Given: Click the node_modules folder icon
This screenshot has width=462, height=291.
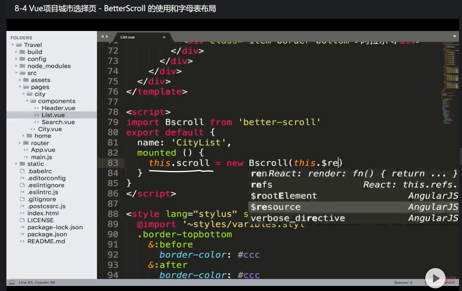Looking at the screenshot, I should click(x=22, y=66).
